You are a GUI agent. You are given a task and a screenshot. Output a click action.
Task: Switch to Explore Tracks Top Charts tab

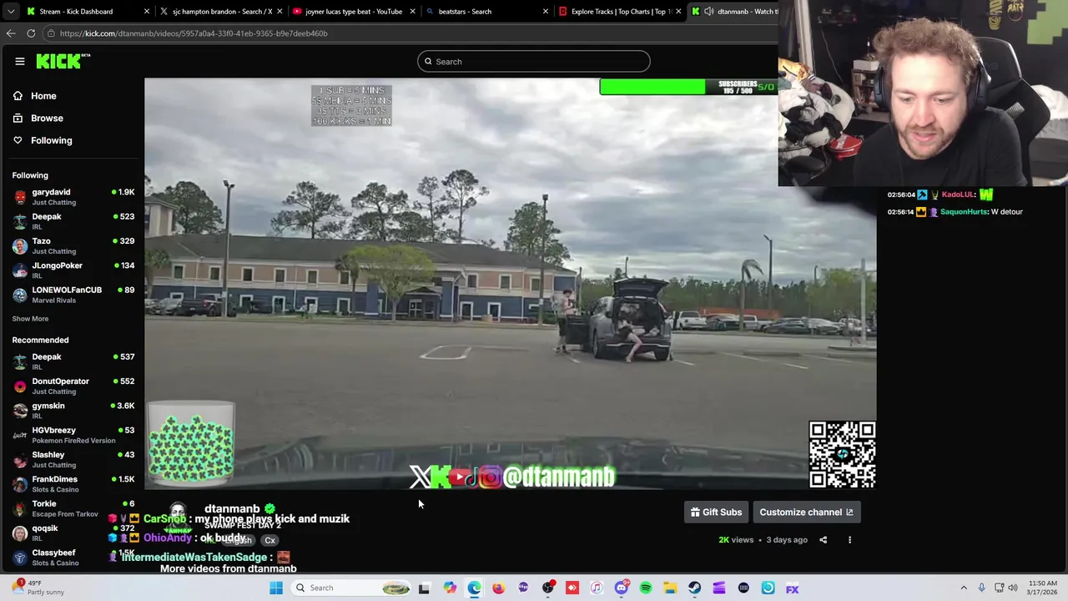coord(621,12)
